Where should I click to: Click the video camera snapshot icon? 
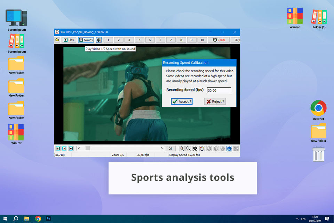[195, 148]
